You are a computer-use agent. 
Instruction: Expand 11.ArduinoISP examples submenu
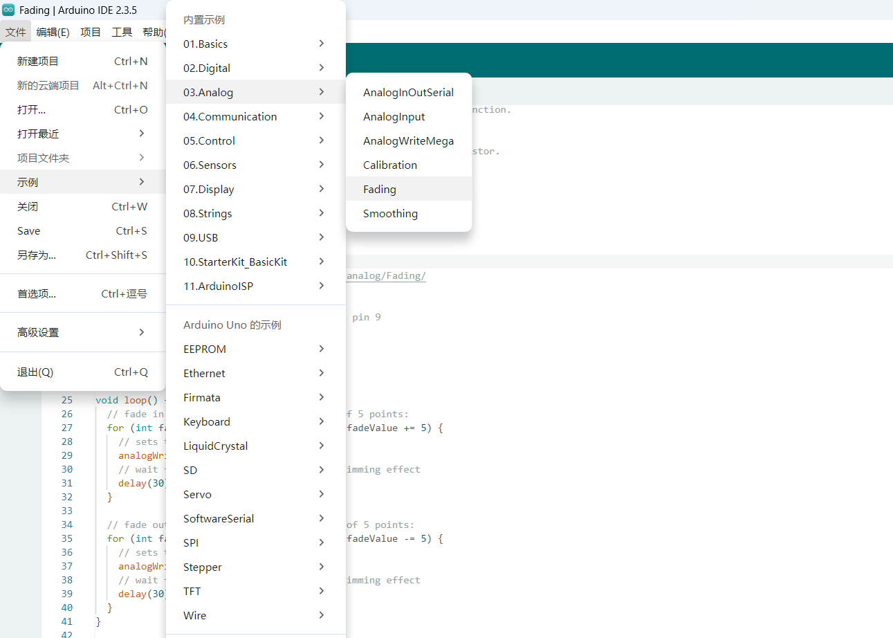[x=256, y=286]
